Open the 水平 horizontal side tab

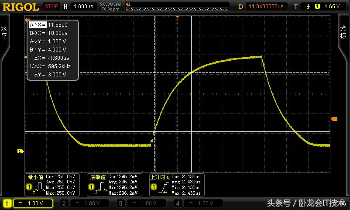4,32
